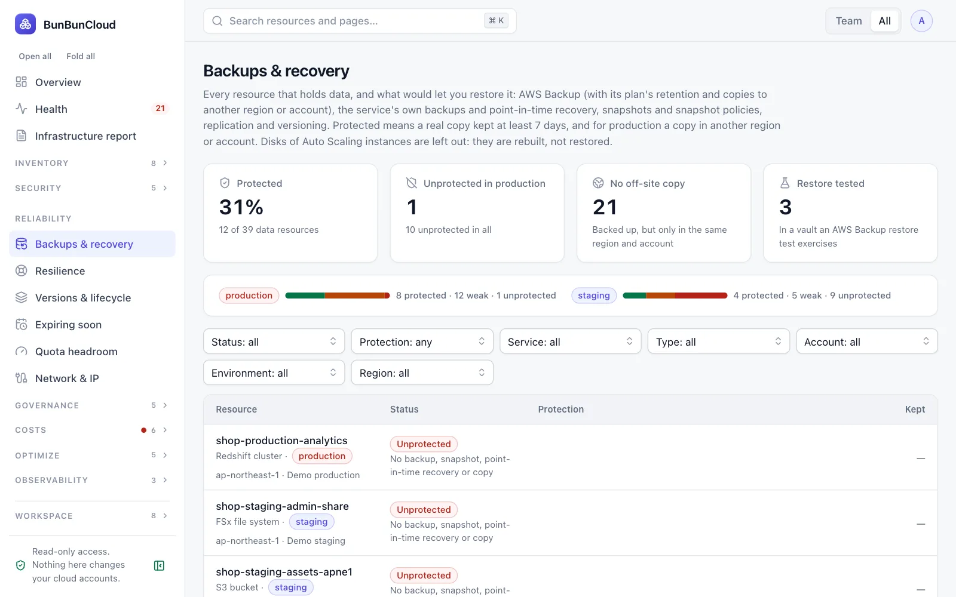This screenshot has width=956, height=597.
Task: Expand the Inventory section
Action: (92, 163)
